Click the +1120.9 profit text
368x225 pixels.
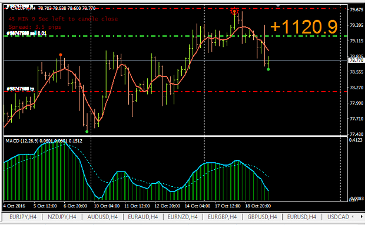tap(304, 26)
